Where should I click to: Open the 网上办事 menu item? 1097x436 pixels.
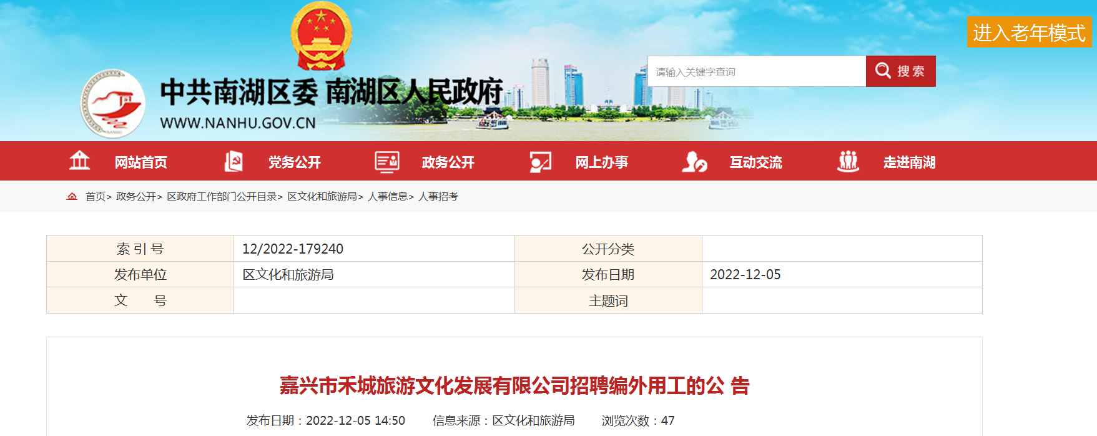(x=602, y=162)
